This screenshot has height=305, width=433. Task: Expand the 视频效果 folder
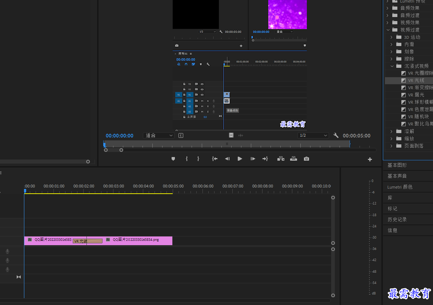tap(388, 22)
